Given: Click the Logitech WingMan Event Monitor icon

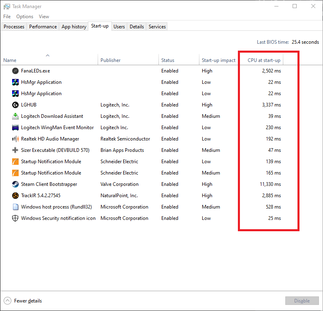Looking at the screenshot, I should (15, 128).
